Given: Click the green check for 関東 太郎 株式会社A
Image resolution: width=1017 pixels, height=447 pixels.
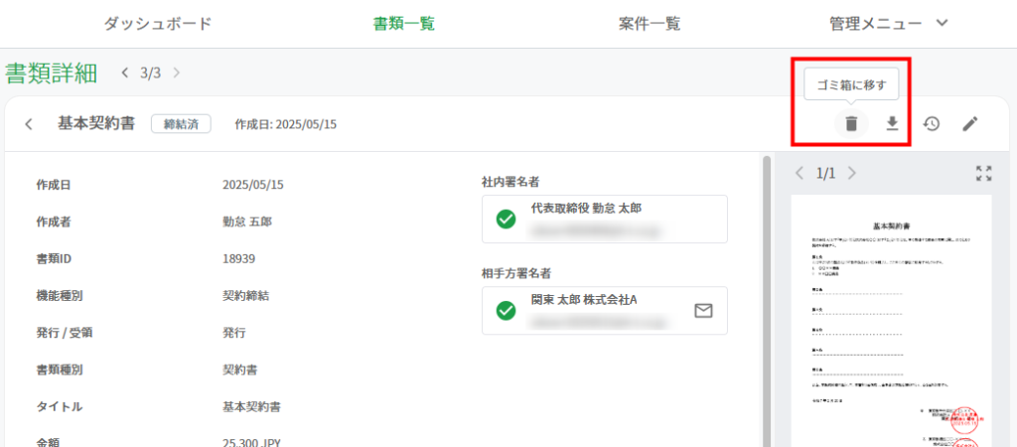Looking at the screenshot, I should click(506, 311).
